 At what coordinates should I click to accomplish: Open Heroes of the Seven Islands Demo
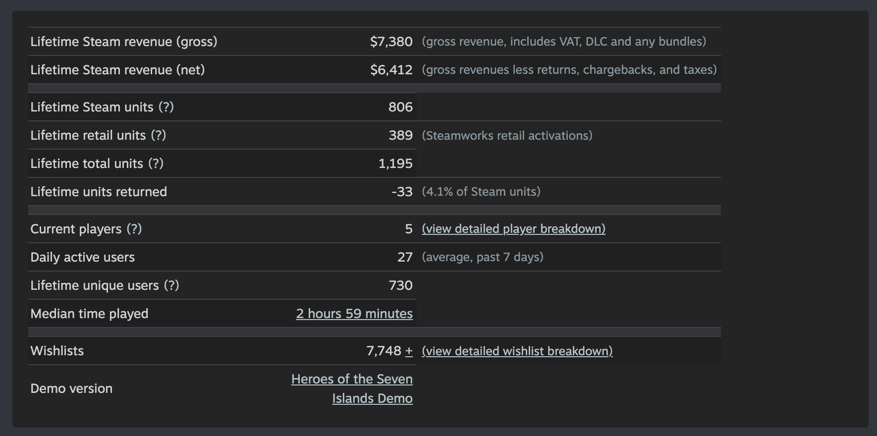point(352,388)
